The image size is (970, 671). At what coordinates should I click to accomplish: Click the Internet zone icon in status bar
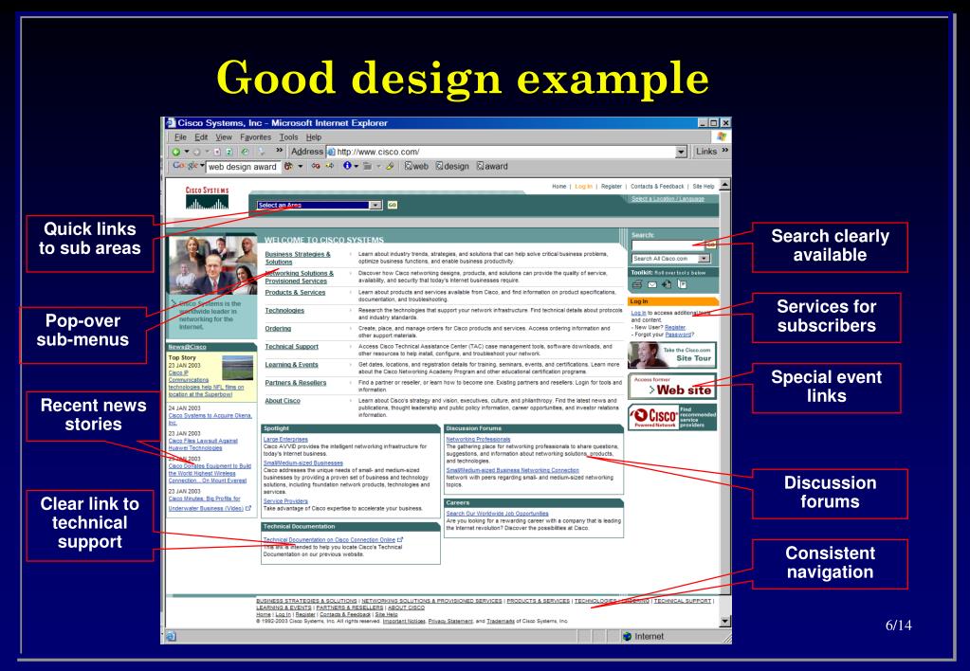pos(628,636)
